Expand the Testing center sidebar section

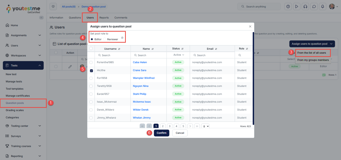point(23,126)
